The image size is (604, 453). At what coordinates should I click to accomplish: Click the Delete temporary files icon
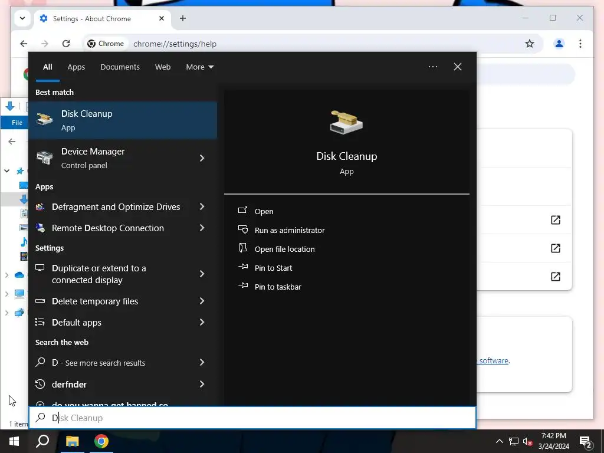[40, 301]
